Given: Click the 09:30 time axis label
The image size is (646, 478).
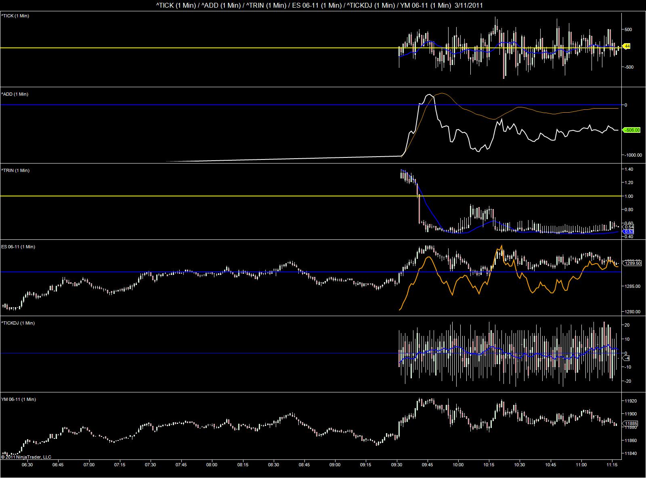Looking at the screenshot, I should pyautogui.click(x=396, y=465).
